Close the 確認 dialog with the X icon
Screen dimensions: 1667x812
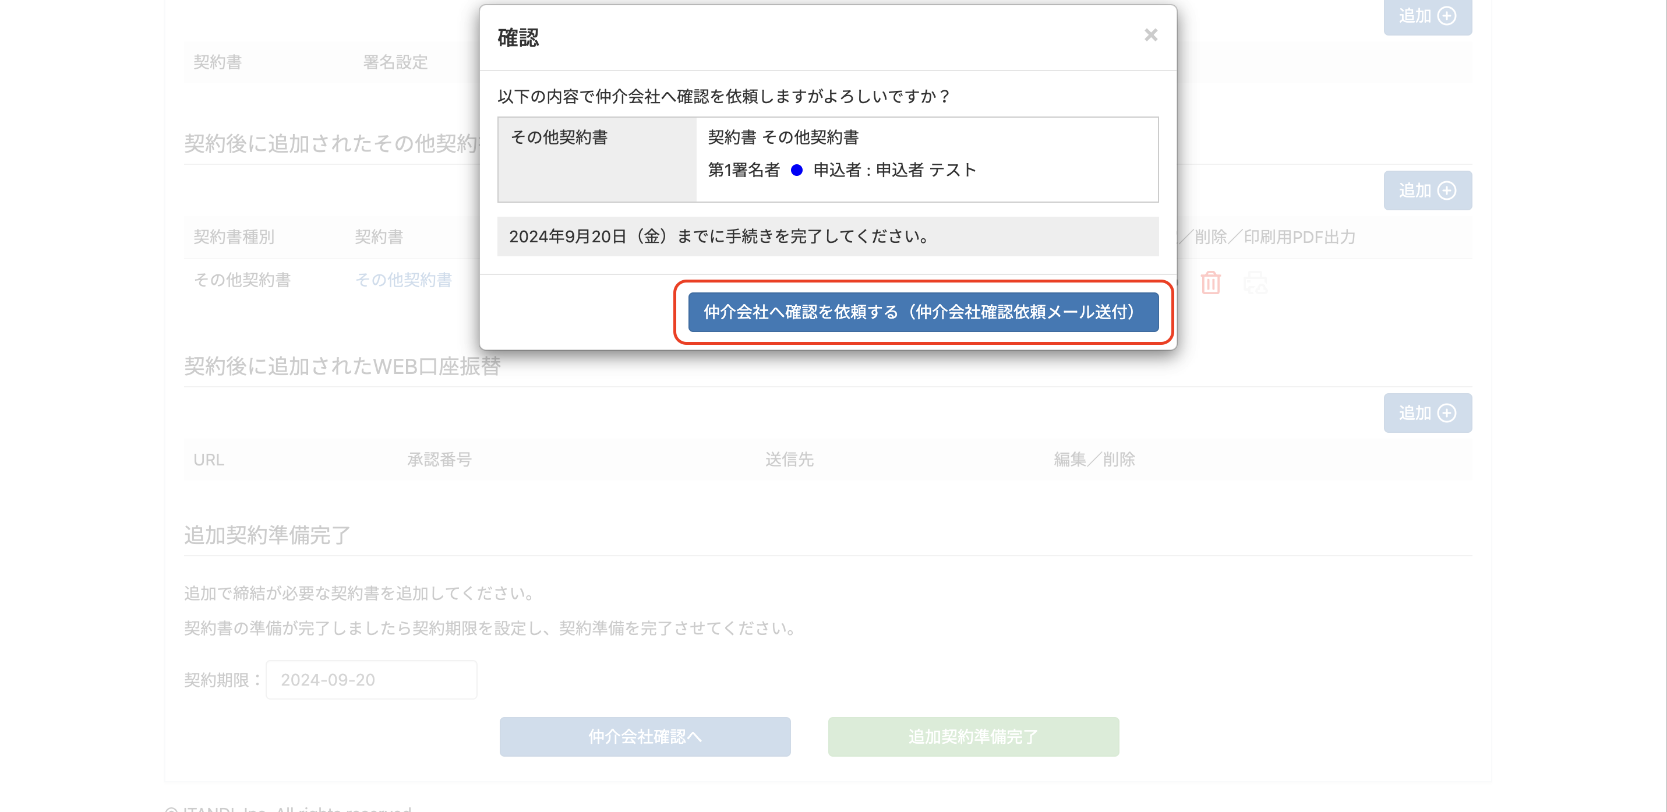click(1150, 35)
